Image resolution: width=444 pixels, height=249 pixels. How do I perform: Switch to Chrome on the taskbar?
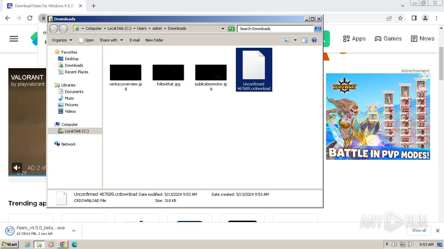pyautogui.click(x=62, y=245)
